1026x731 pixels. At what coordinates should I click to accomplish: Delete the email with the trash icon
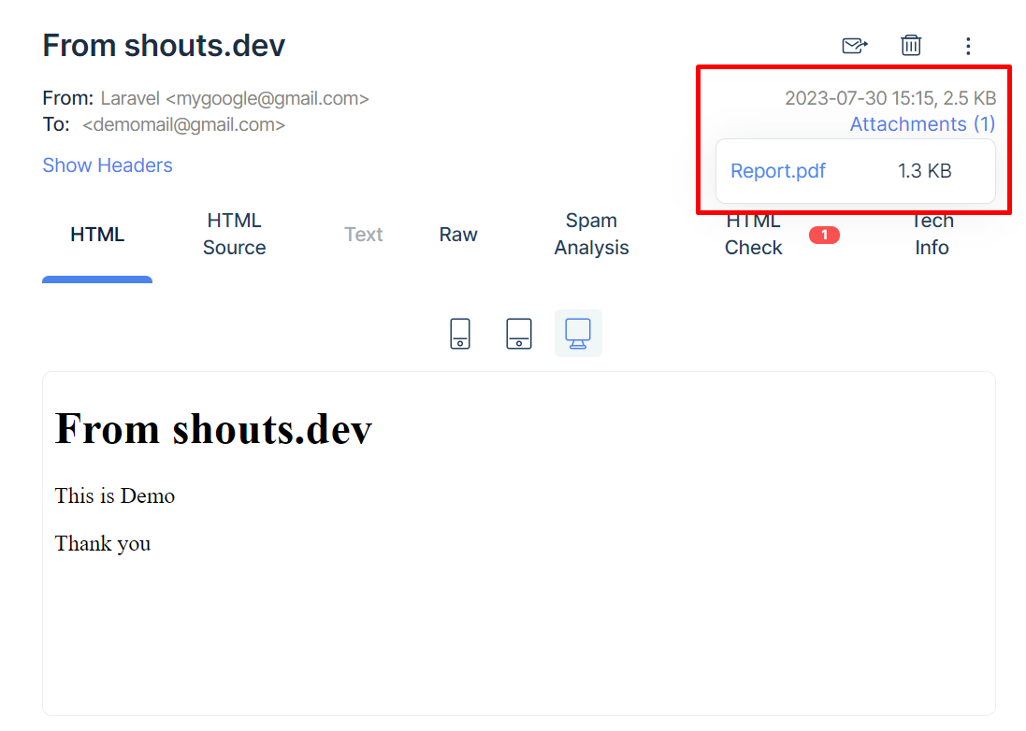pos(911,45)
